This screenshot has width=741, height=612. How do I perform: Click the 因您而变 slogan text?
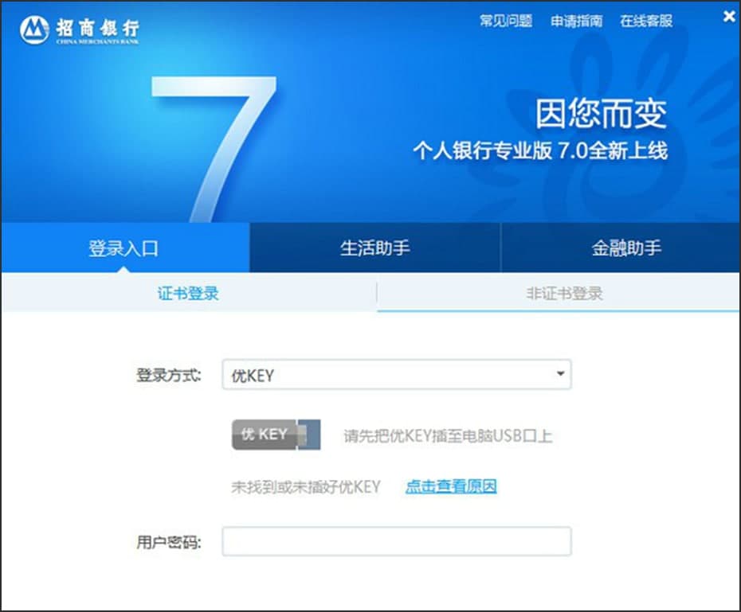coord(601,113)
